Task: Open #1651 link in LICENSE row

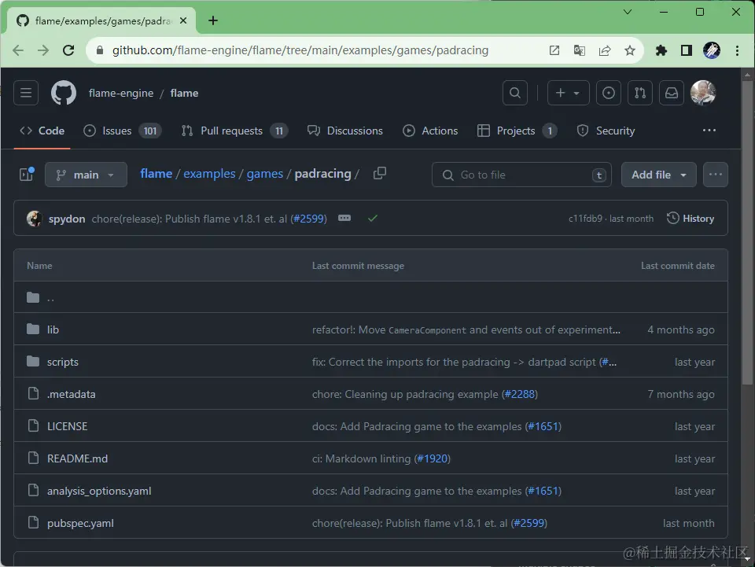Action: coord(543,426)
